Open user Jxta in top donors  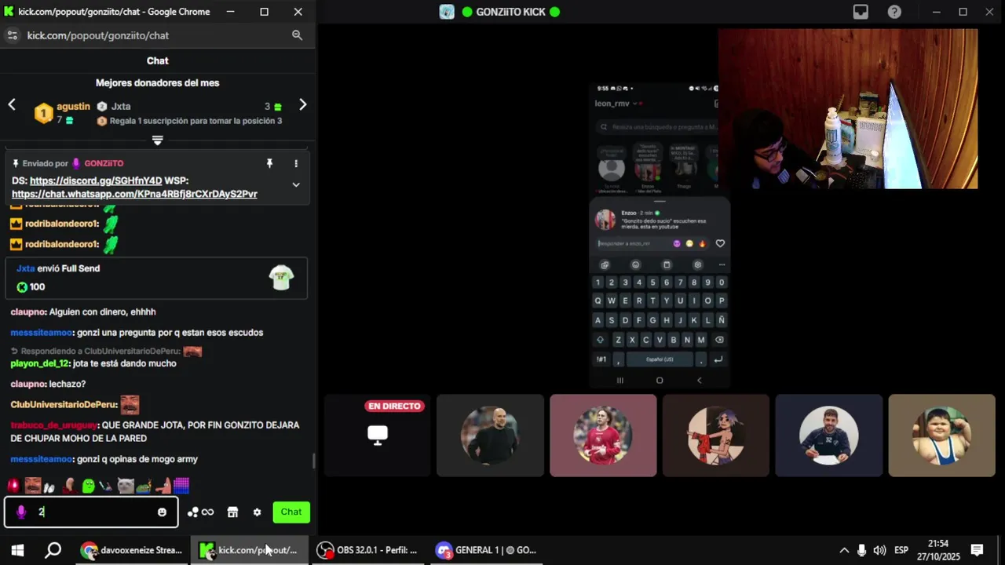coord(121,107)
